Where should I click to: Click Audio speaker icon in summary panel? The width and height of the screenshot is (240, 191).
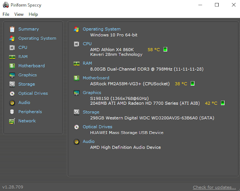tap(76, 142)
